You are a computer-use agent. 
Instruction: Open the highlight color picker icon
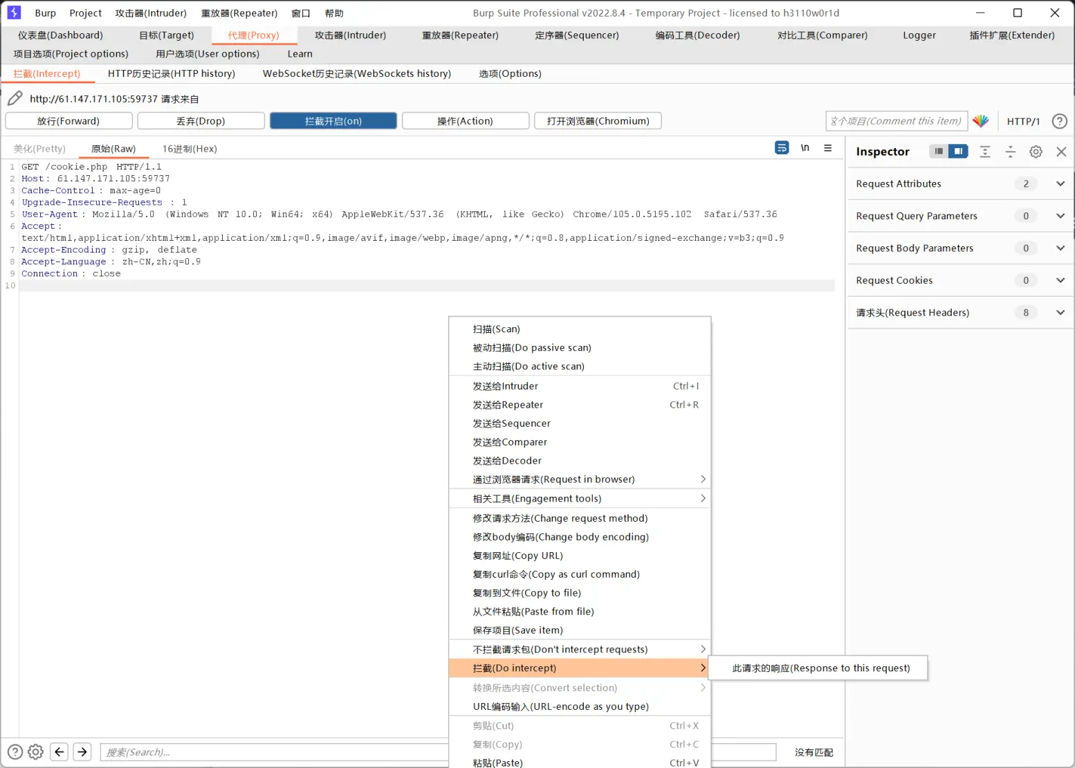pyautogui.click(x=980, y=121)
